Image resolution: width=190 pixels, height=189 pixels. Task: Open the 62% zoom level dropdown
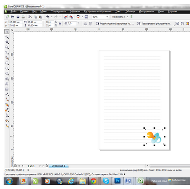click(x=100, y=17)
